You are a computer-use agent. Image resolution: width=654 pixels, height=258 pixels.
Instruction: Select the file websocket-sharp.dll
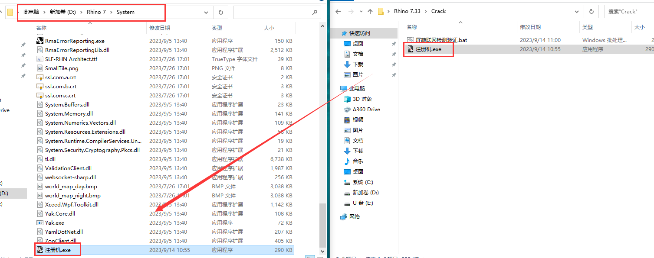click(x=70, y=177)
